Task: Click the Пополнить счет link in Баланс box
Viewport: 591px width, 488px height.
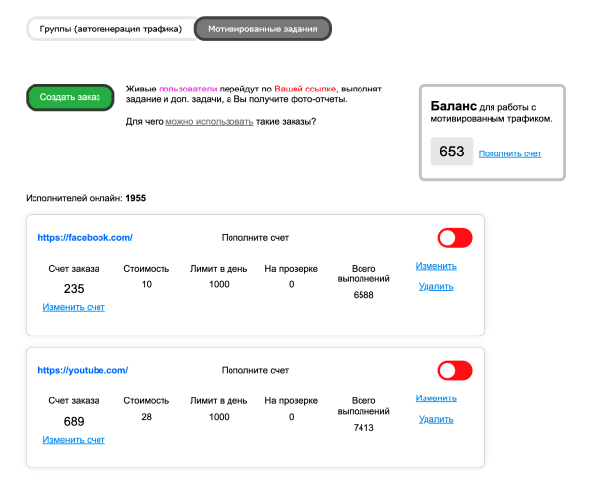Action: (509, 153)
